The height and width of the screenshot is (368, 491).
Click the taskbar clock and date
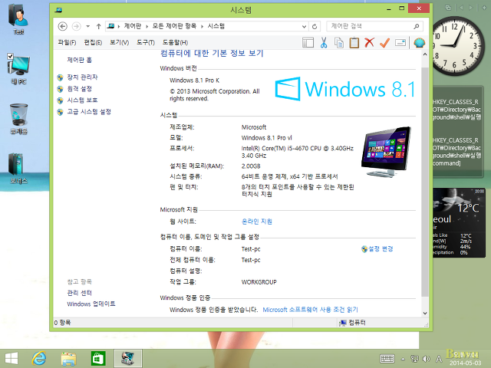click(x=466, y=359)
